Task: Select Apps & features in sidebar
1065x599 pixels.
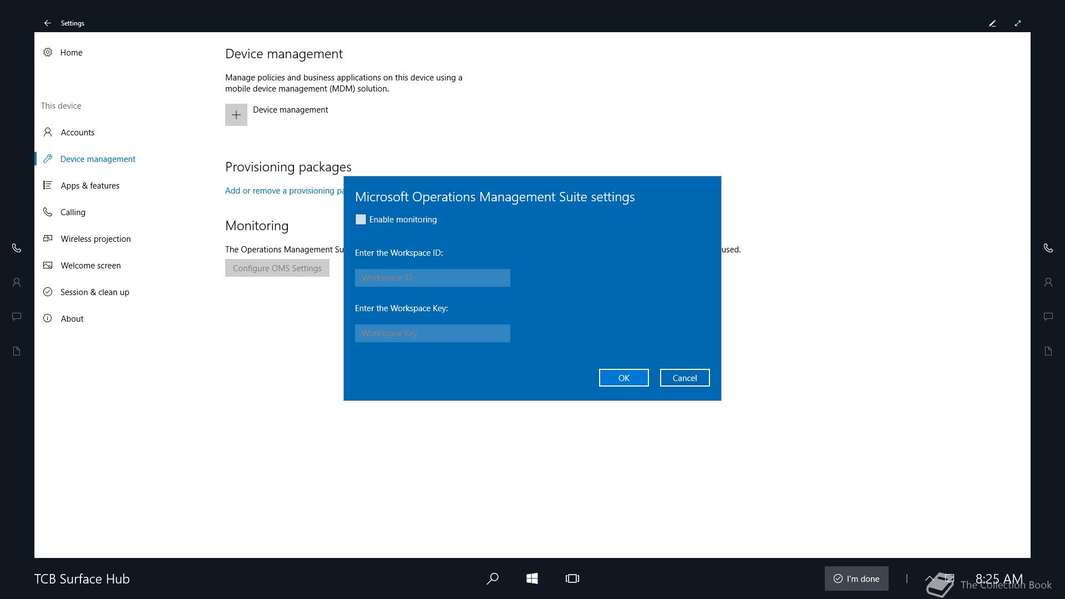Action: point(90,185)
